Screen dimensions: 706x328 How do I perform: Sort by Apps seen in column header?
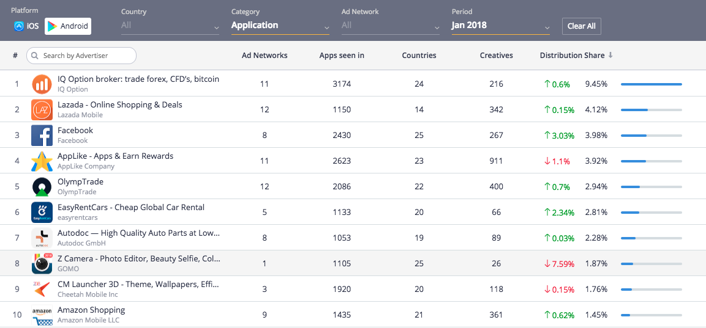coord(342,56)
